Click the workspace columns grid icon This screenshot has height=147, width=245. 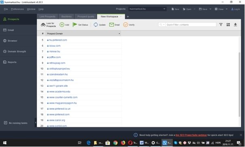[x=228, y=25]
